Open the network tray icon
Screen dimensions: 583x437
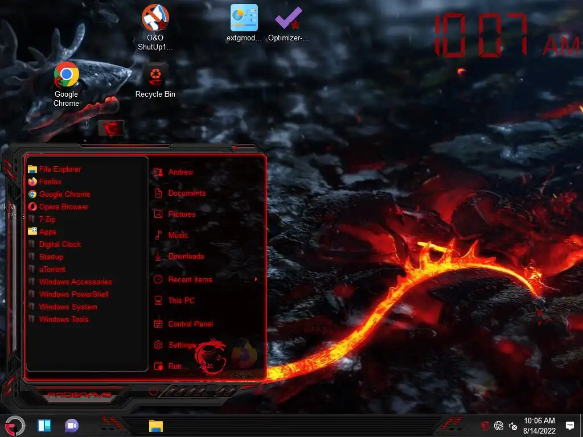[499, 426]
